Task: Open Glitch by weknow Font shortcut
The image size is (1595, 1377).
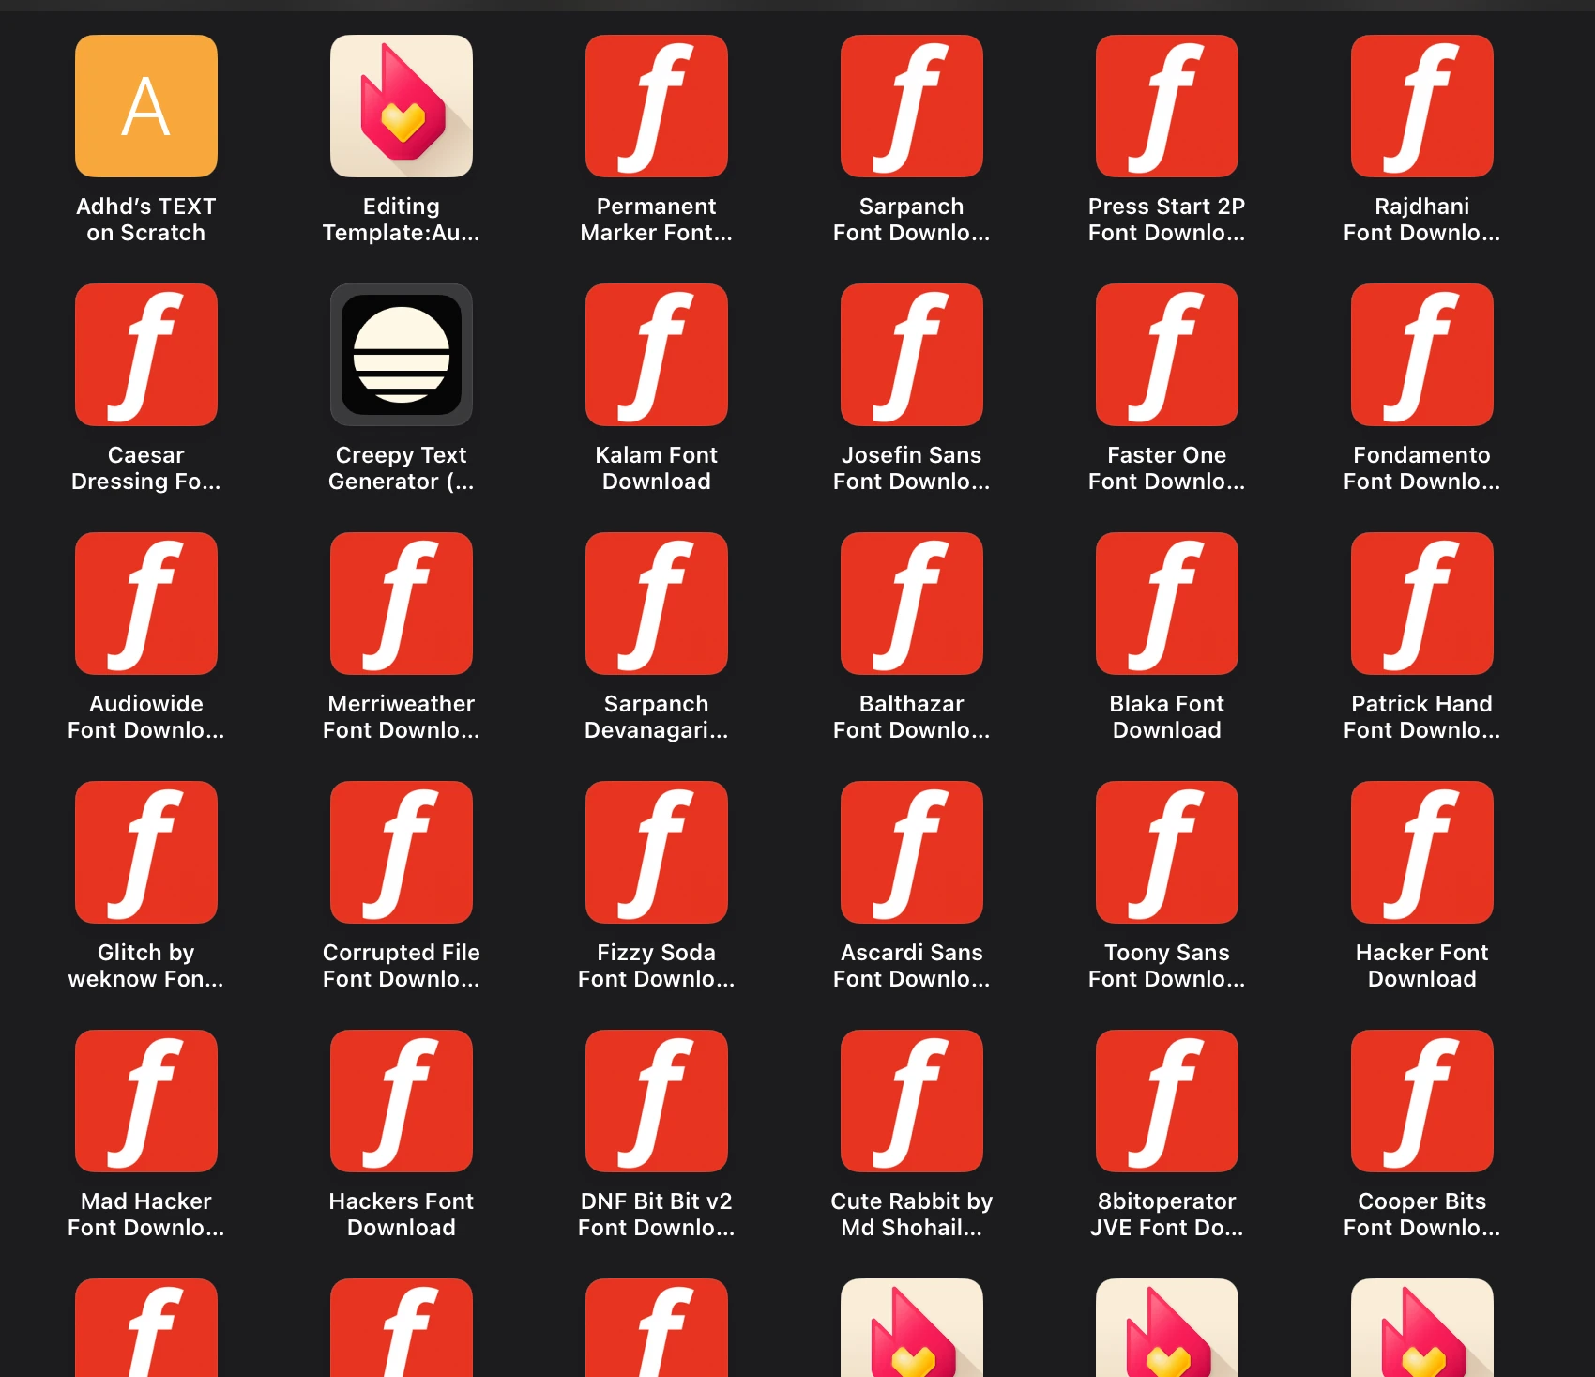Action: (145, 850)
